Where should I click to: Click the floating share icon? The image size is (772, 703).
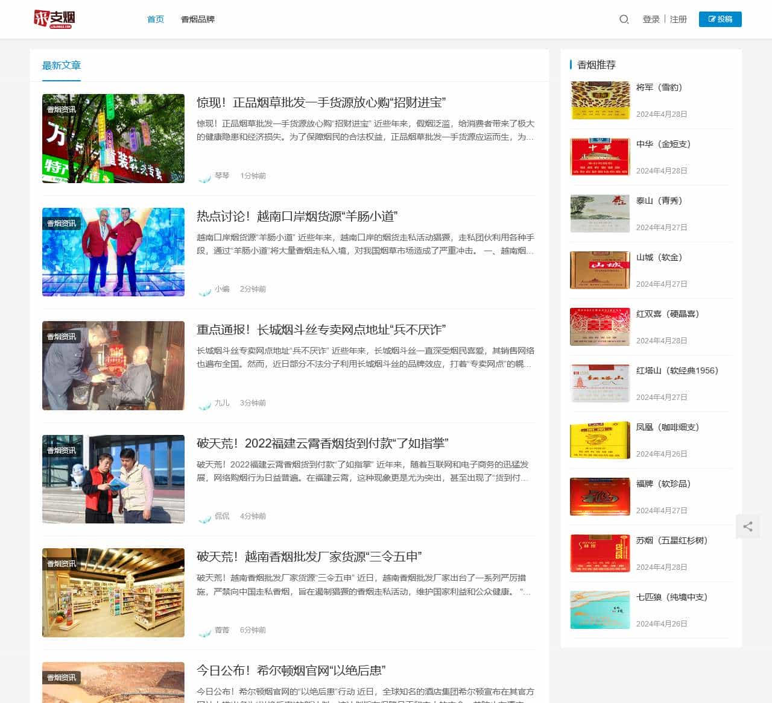tap(748, 526)
